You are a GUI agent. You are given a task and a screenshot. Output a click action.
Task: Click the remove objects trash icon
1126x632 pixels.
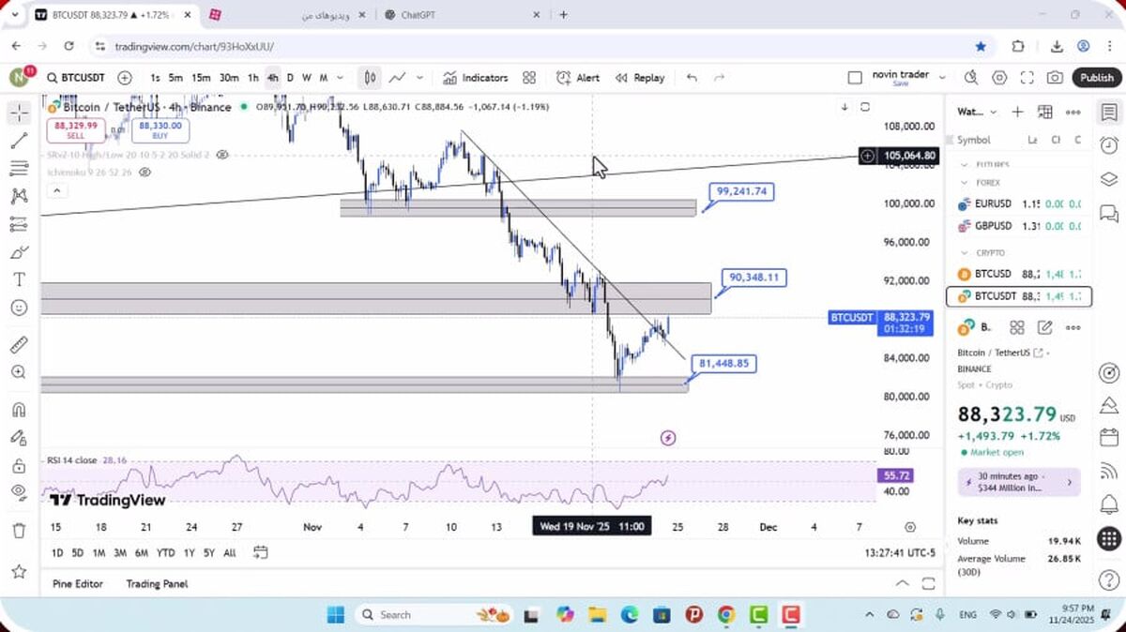(19, 530)
